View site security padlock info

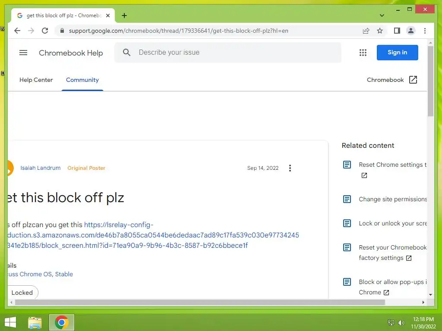pyautogui.click(x=62, y=31)
